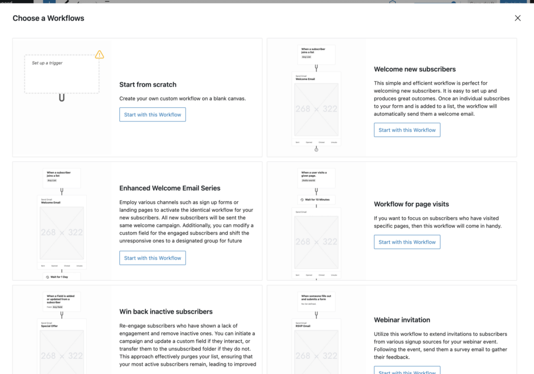This screenshot has width=534, height=374.
Task: Click the Win back inactive subscribers heading
Action: pyautogui.click(x=166, y=311)
